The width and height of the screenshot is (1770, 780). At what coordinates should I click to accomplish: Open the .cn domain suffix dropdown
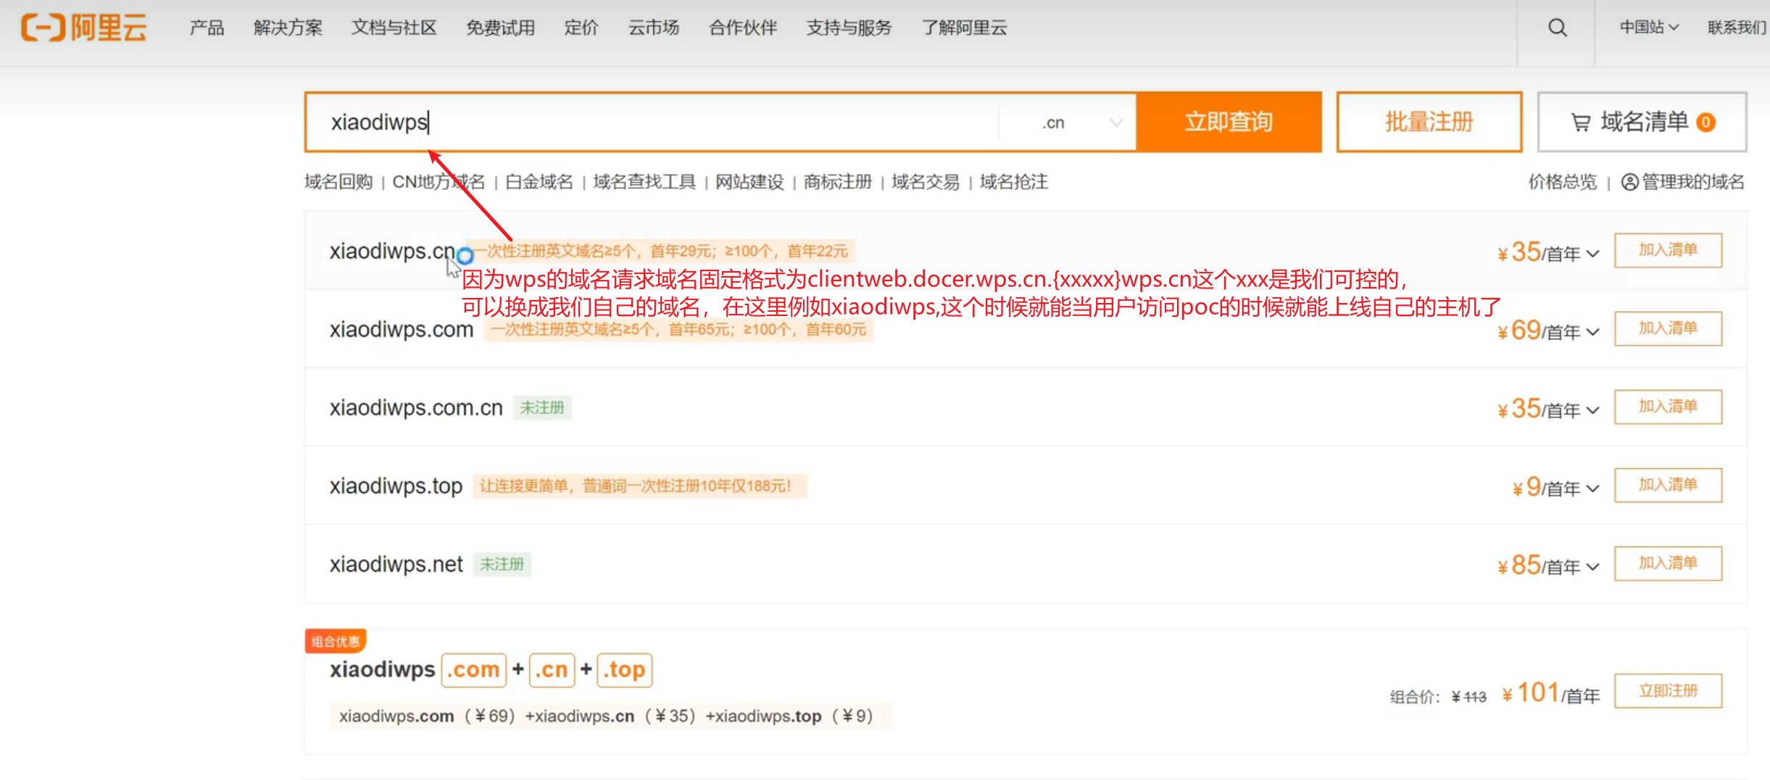(1081, 123)
